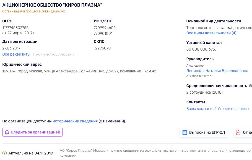
Task: Click Следить за организацией button
Action: tap(32, 132)
